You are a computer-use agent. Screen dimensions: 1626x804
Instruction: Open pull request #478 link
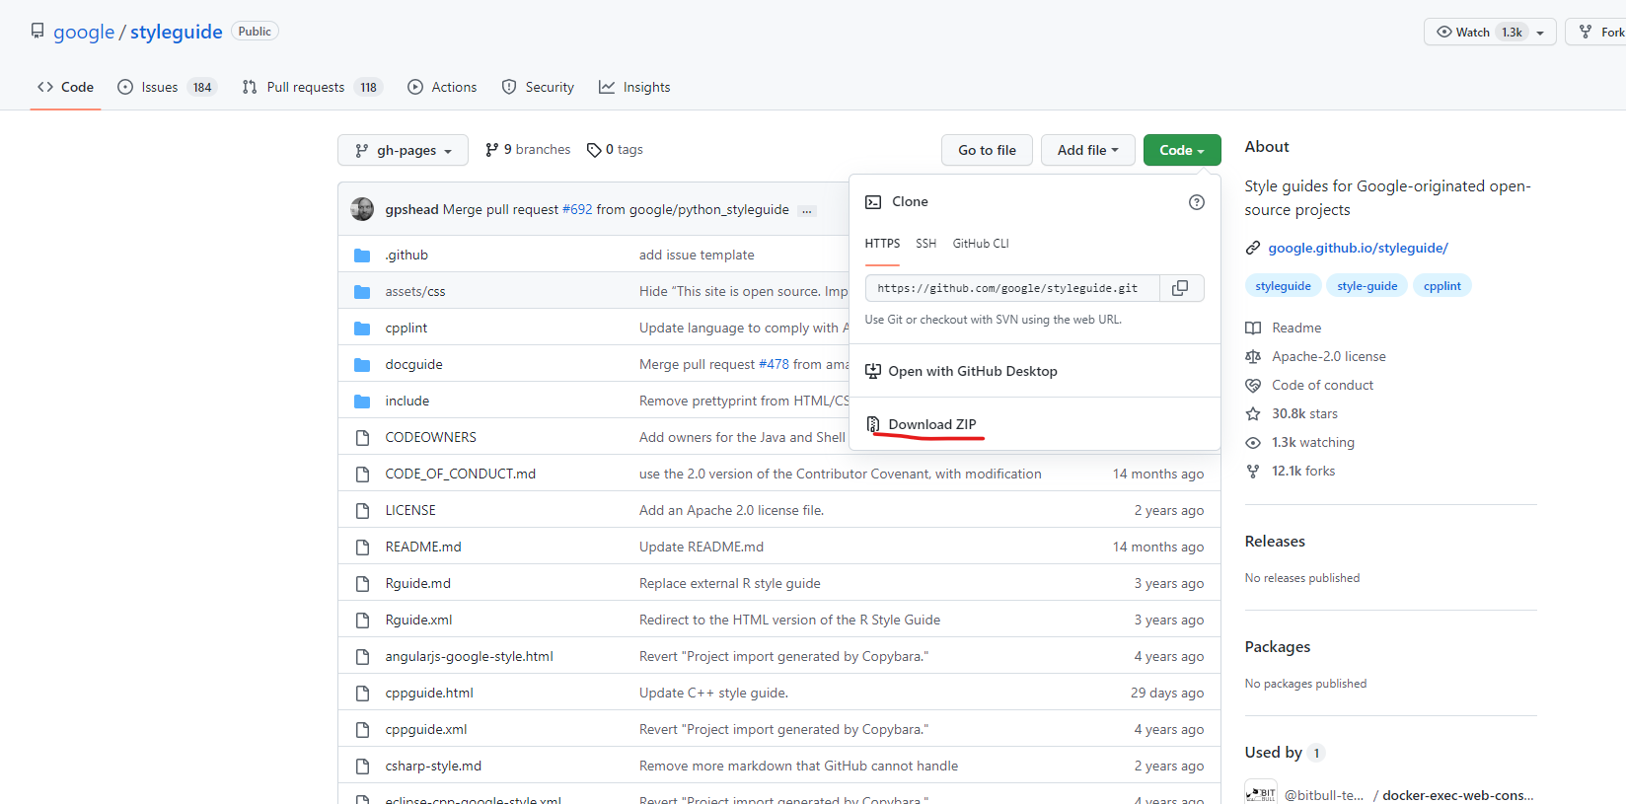pyautogui.click(x=774, y=365)
